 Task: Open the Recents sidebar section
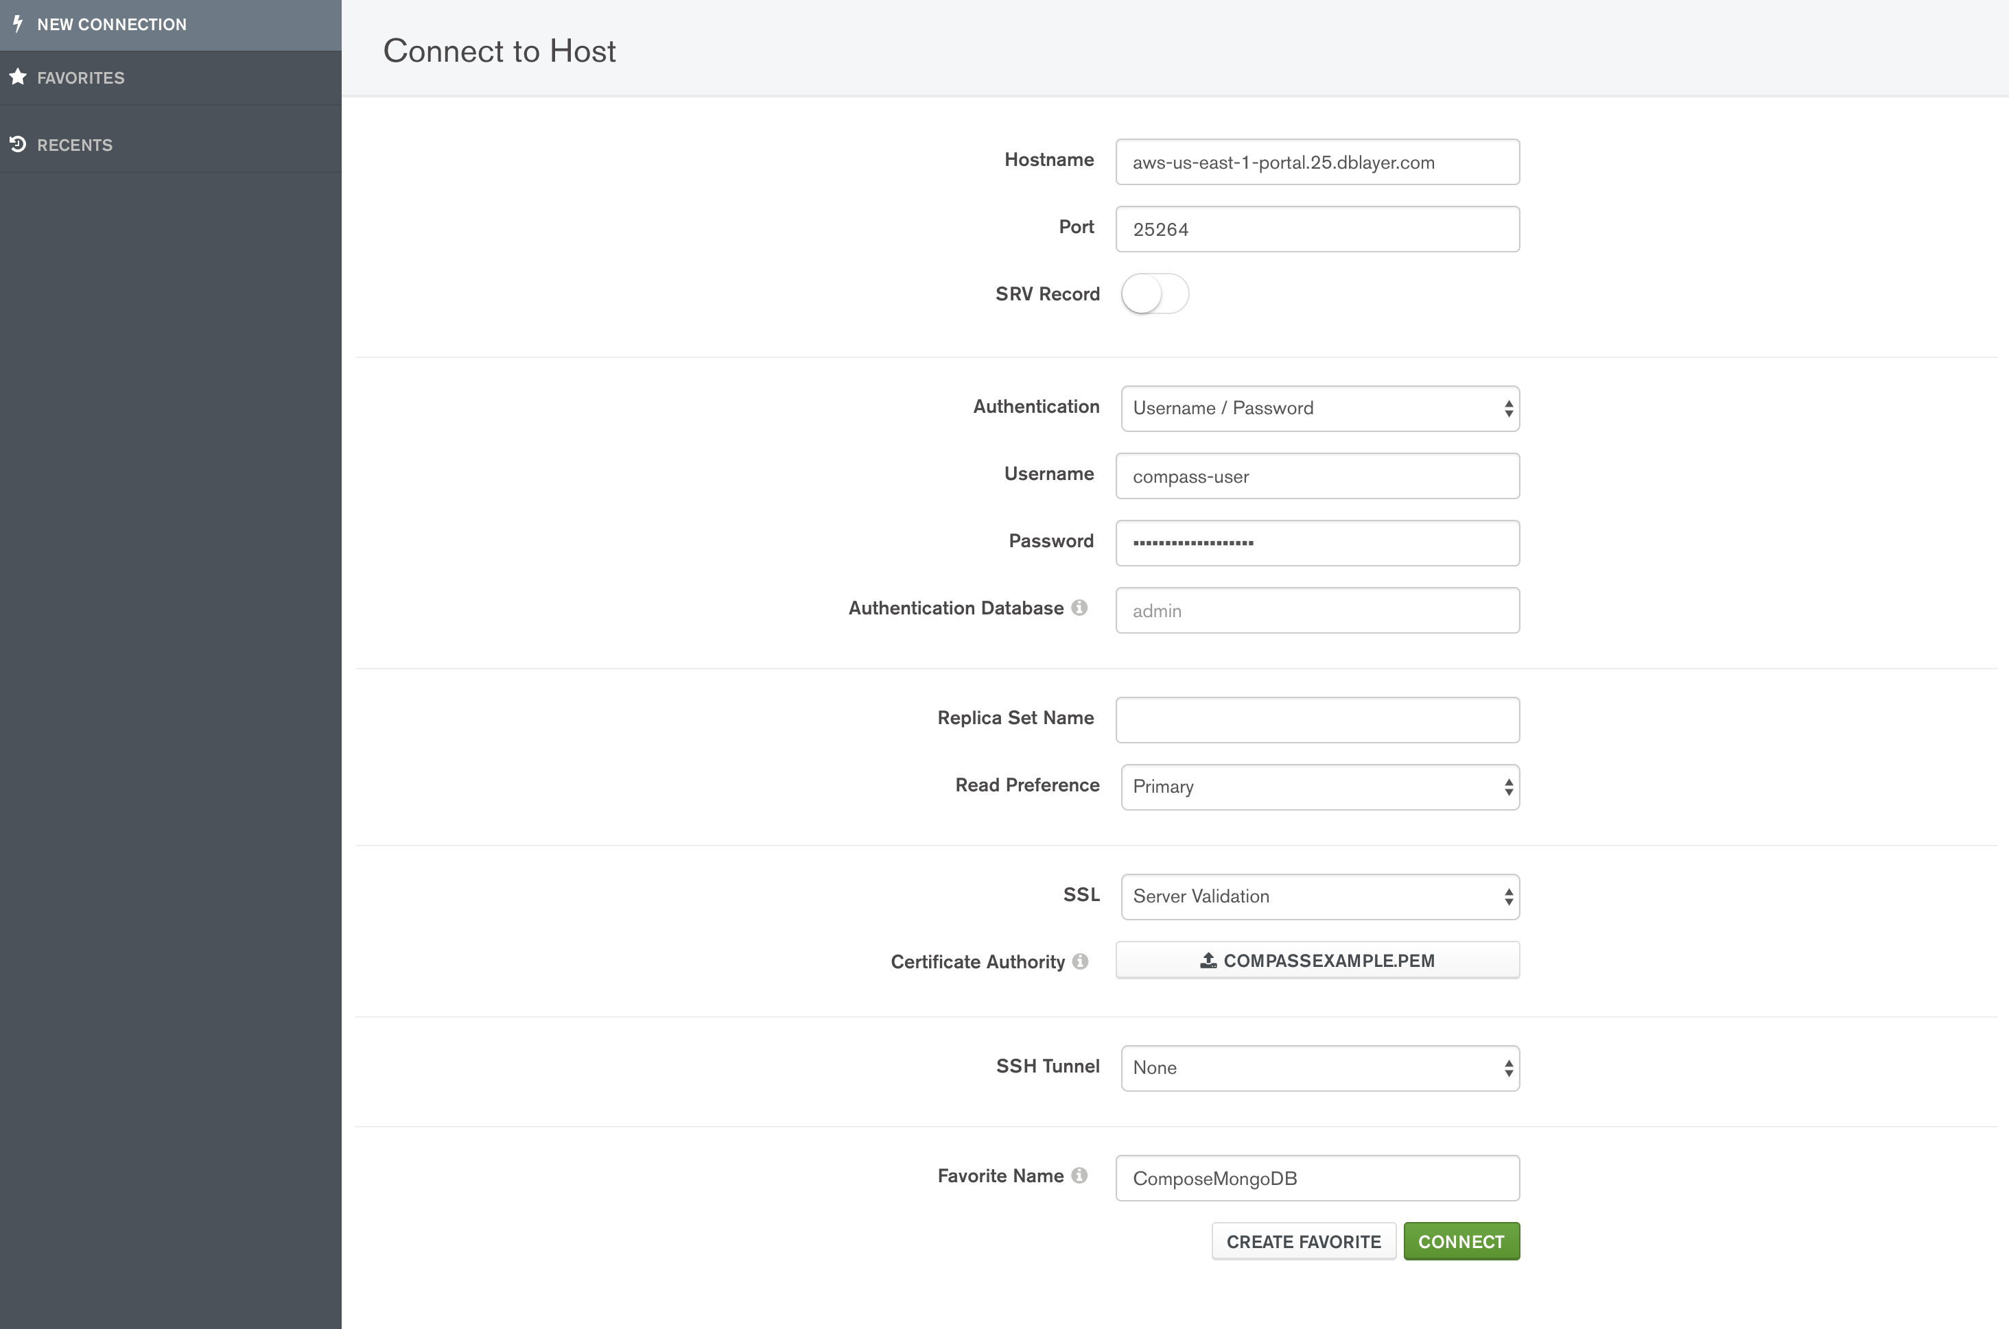pos(75,145)
